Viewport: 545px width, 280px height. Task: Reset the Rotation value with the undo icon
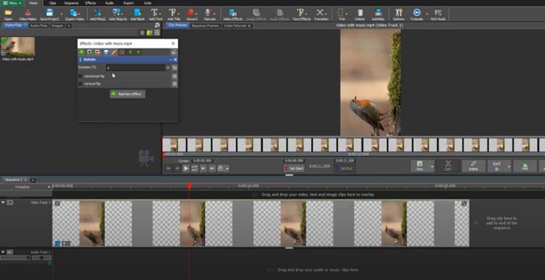(x=175, y=67)
